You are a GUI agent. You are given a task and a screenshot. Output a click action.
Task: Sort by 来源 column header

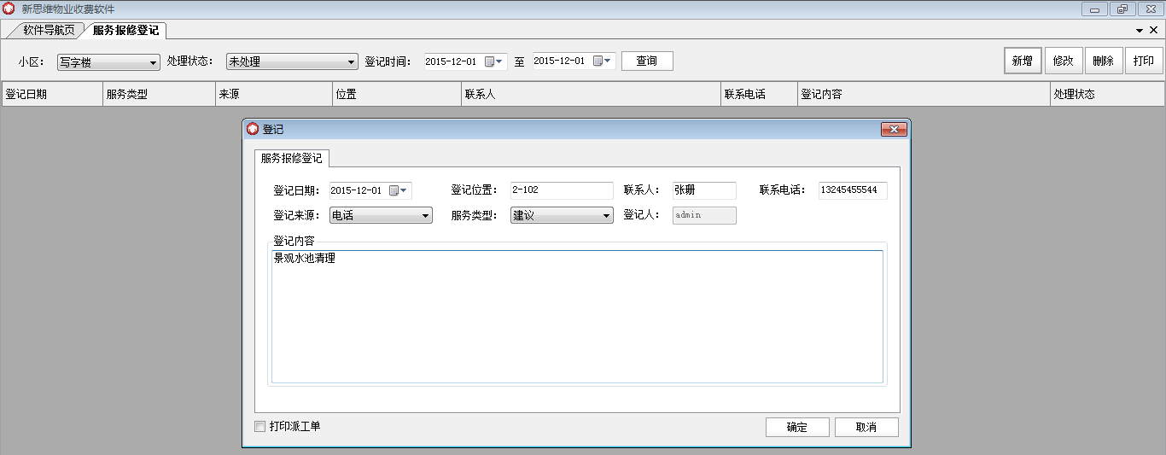[x=273, y=94]
